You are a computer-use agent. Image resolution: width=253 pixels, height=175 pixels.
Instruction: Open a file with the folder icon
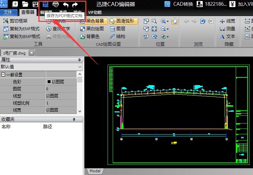(25, 4)
